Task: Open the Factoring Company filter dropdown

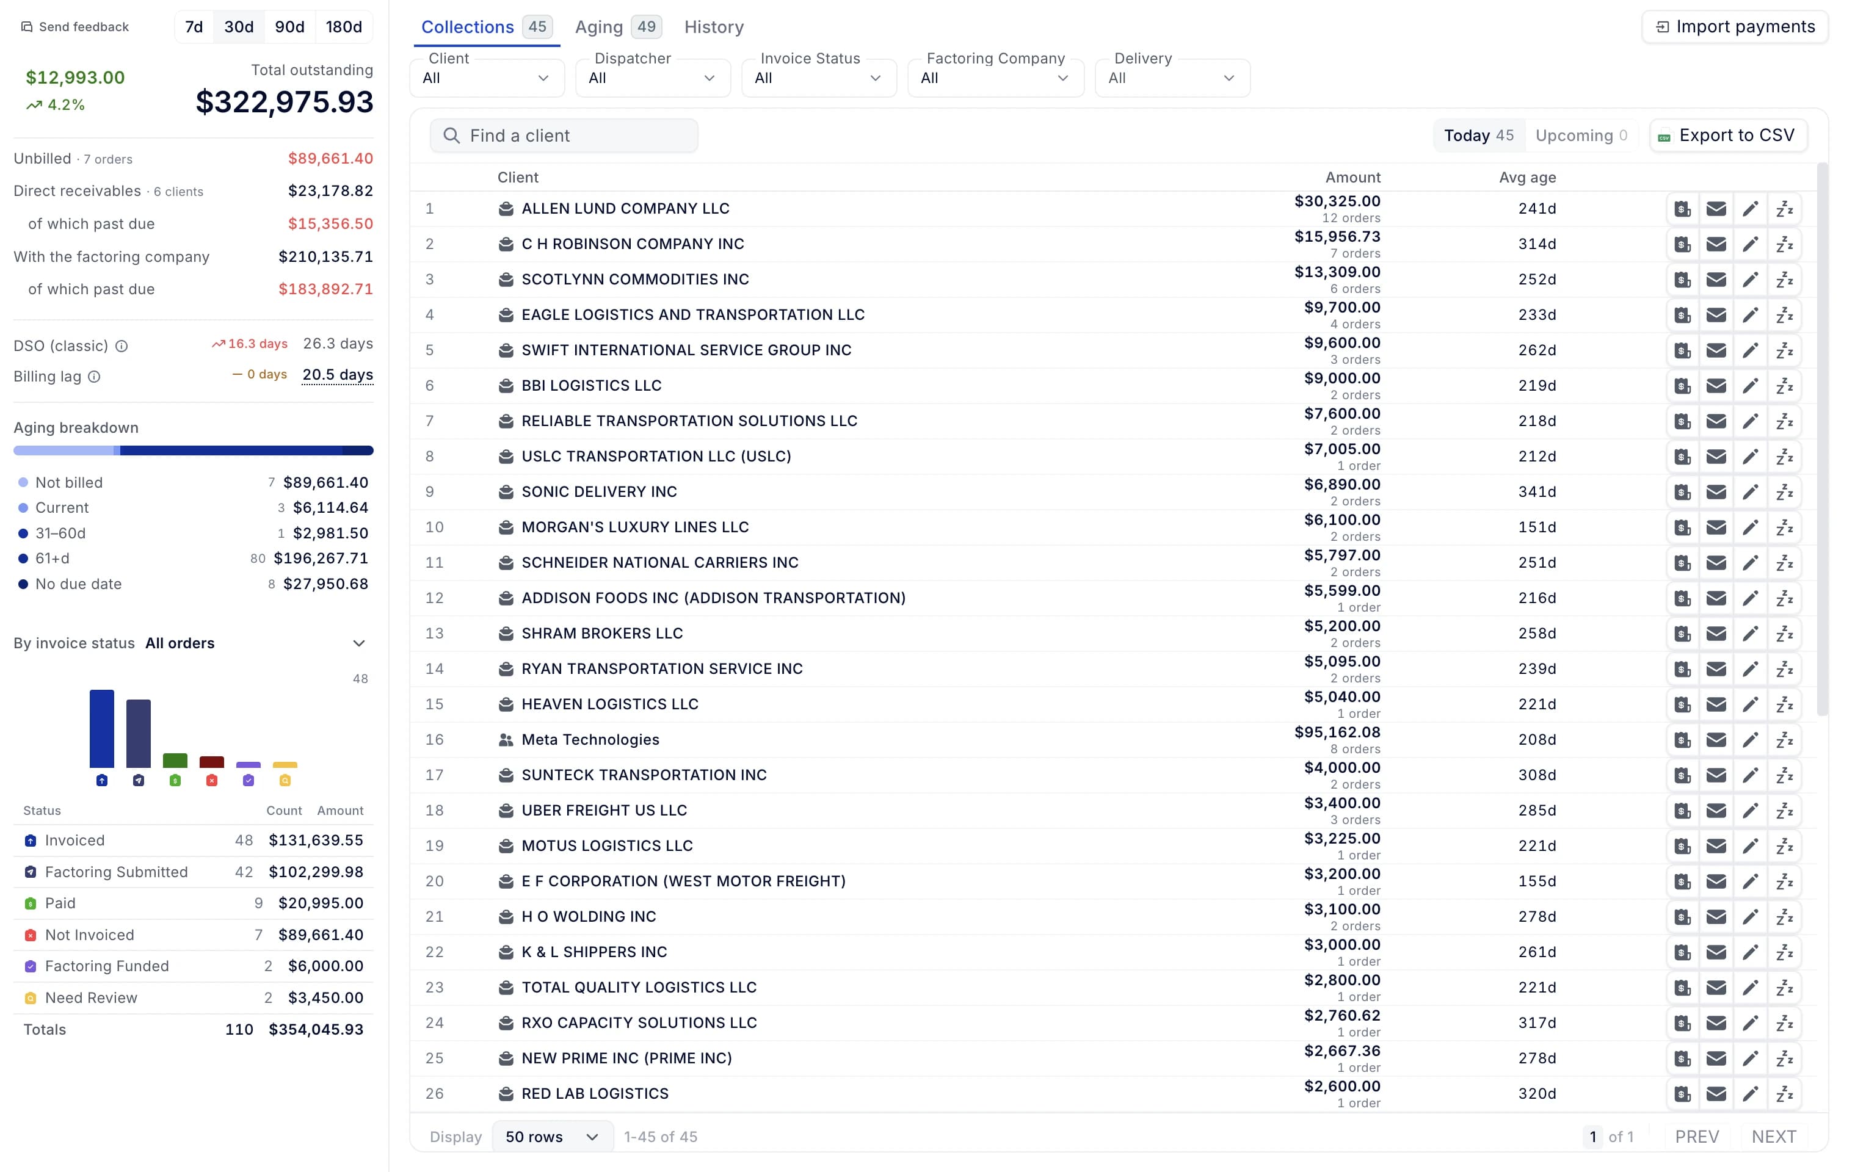Action: (x=995, y=78)
